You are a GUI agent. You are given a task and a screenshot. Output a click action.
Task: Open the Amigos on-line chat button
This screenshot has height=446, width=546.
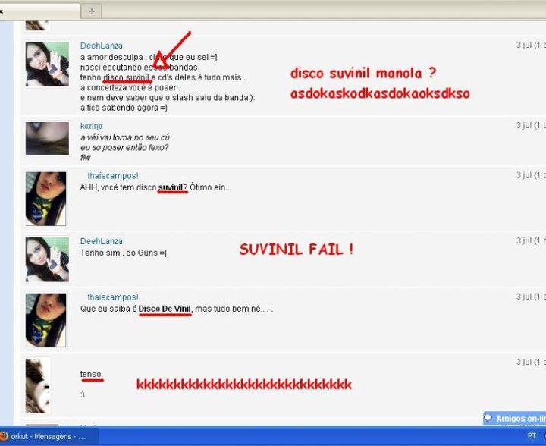pyautogui.click(x=515, y=418)
